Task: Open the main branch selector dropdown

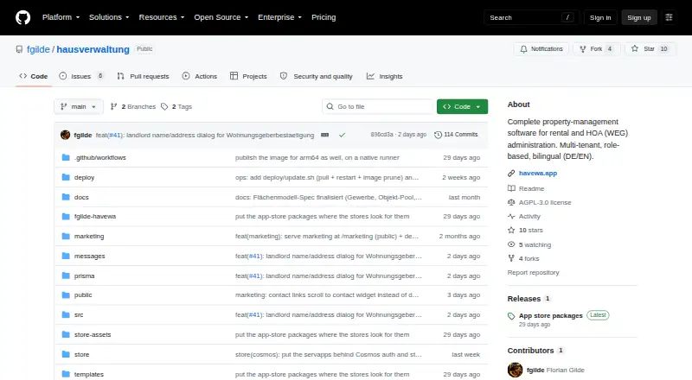Action: [79, 107]
